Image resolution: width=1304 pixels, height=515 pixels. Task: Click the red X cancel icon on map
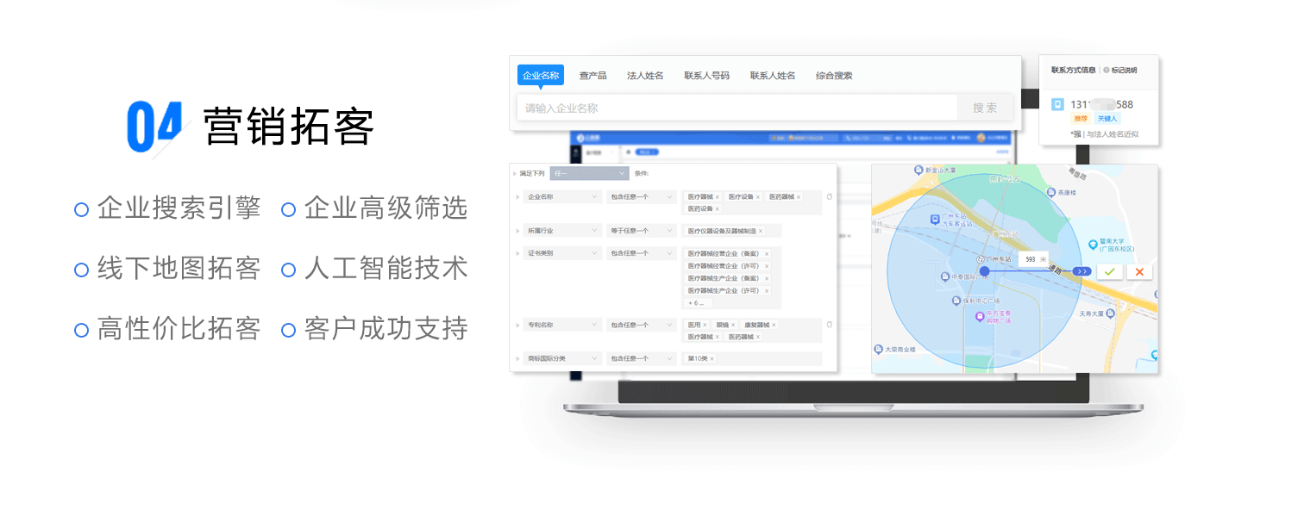[1139, 271]
